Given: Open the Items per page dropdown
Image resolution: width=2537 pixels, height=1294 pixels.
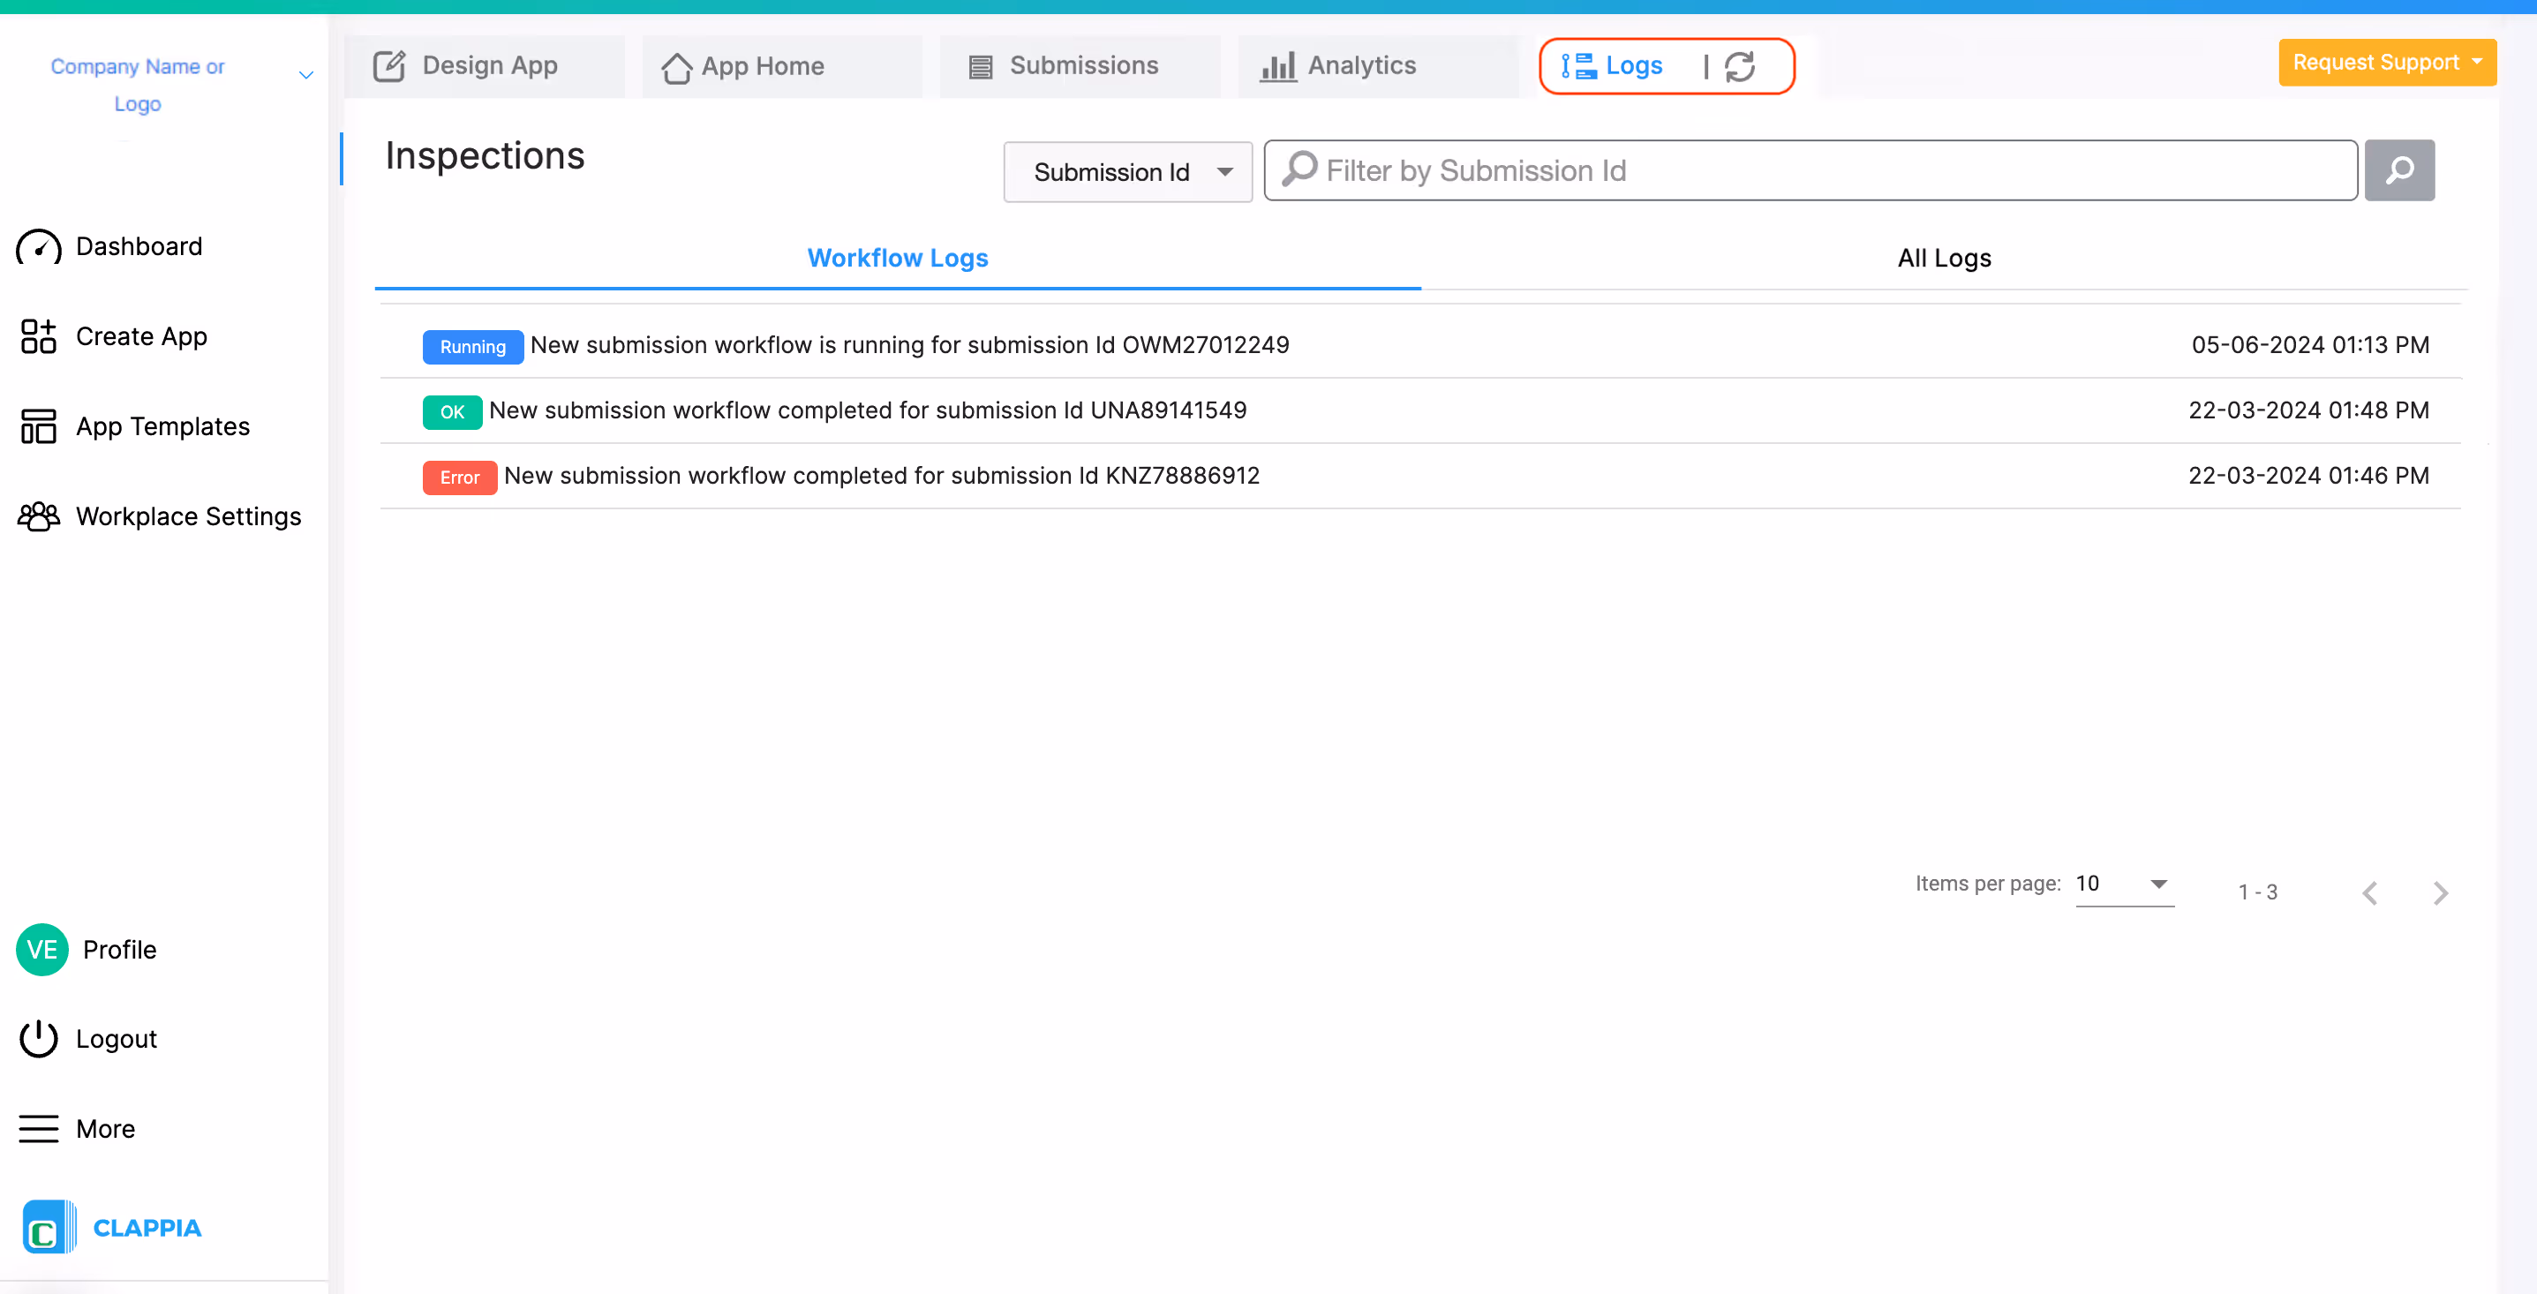Looking at the screenshot, I should point(2123,884).
